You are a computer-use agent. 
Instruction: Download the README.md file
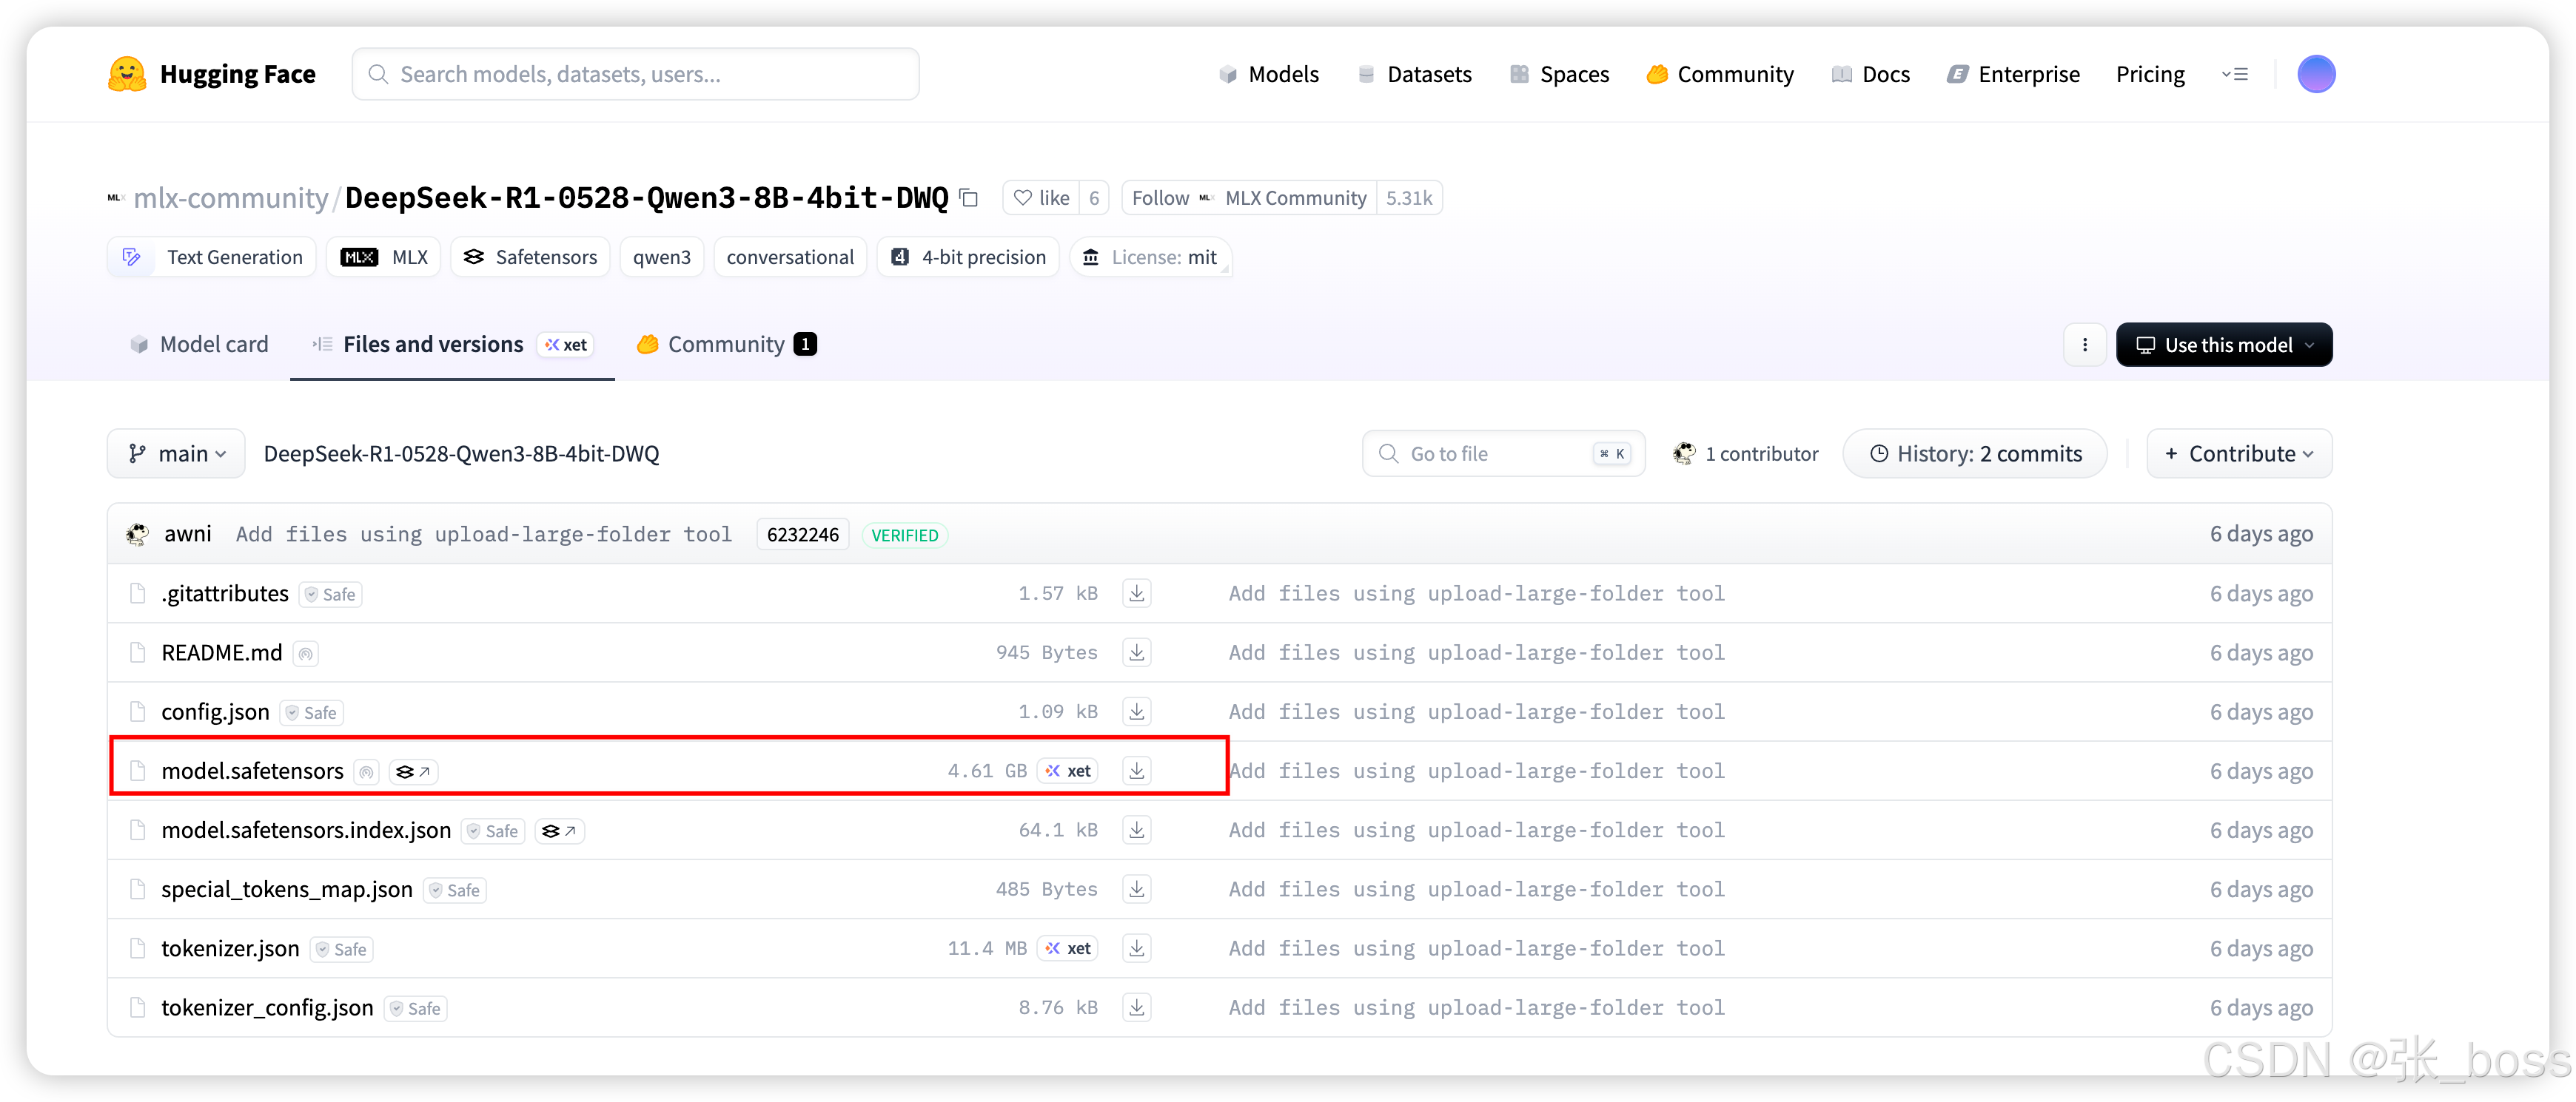click(x=1136, y=652)
